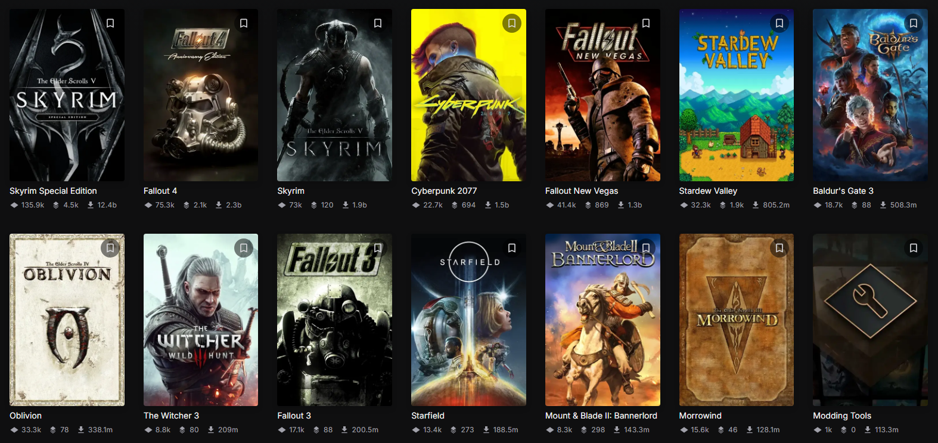Select the "75.3k" mods count
Viewport: 938px width, 443px height.
tap(165, 205)
